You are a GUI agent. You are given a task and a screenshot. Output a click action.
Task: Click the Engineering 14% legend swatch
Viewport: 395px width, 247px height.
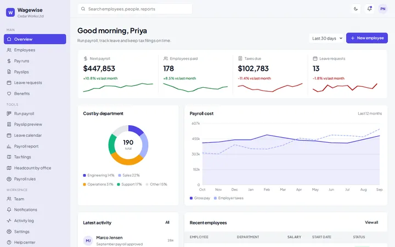[84, 175]
